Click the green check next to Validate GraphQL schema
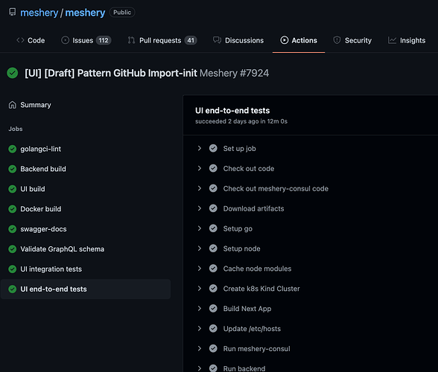Screen dimensions: 438x372 pyautogui.click(x=12, y=249)
